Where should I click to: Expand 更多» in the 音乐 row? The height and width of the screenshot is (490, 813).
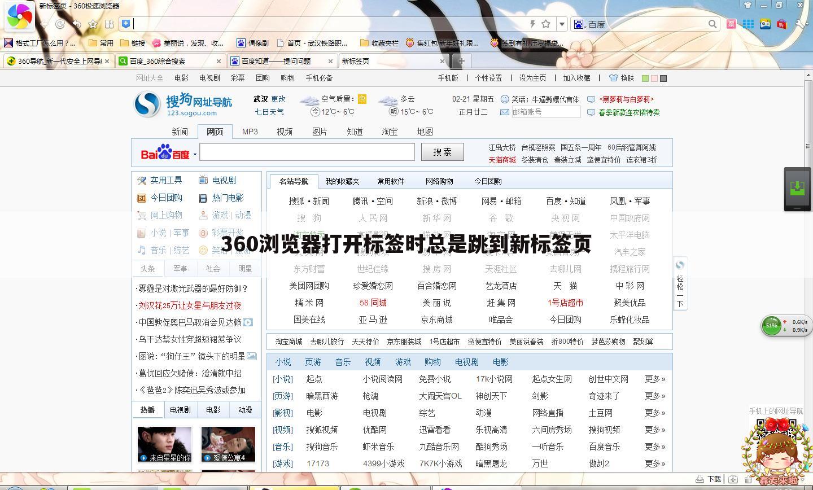coord(655,447)
